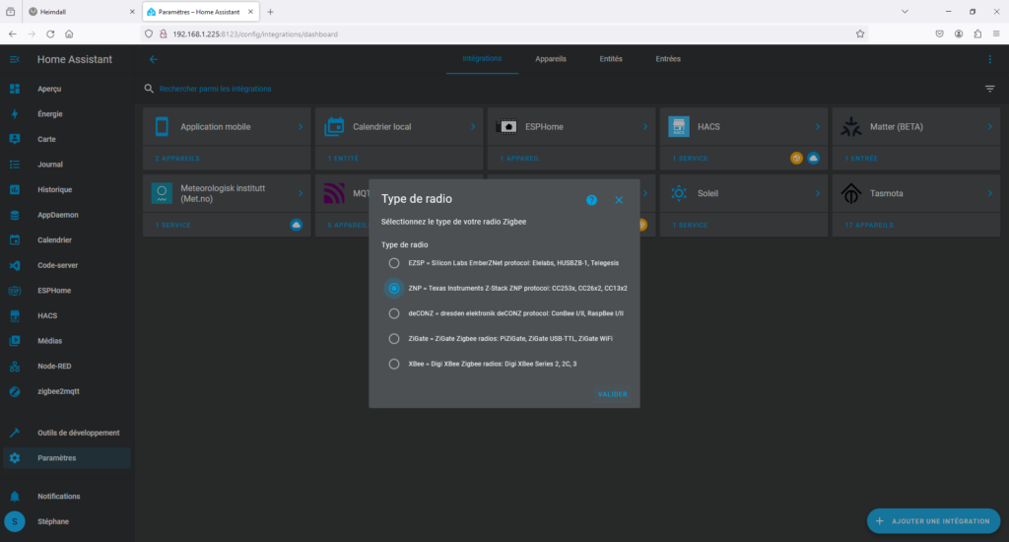Click Ajouter une intégration button
This screenshot has height=542, width=1009.
pyautogui.click(x=934, y=521)
